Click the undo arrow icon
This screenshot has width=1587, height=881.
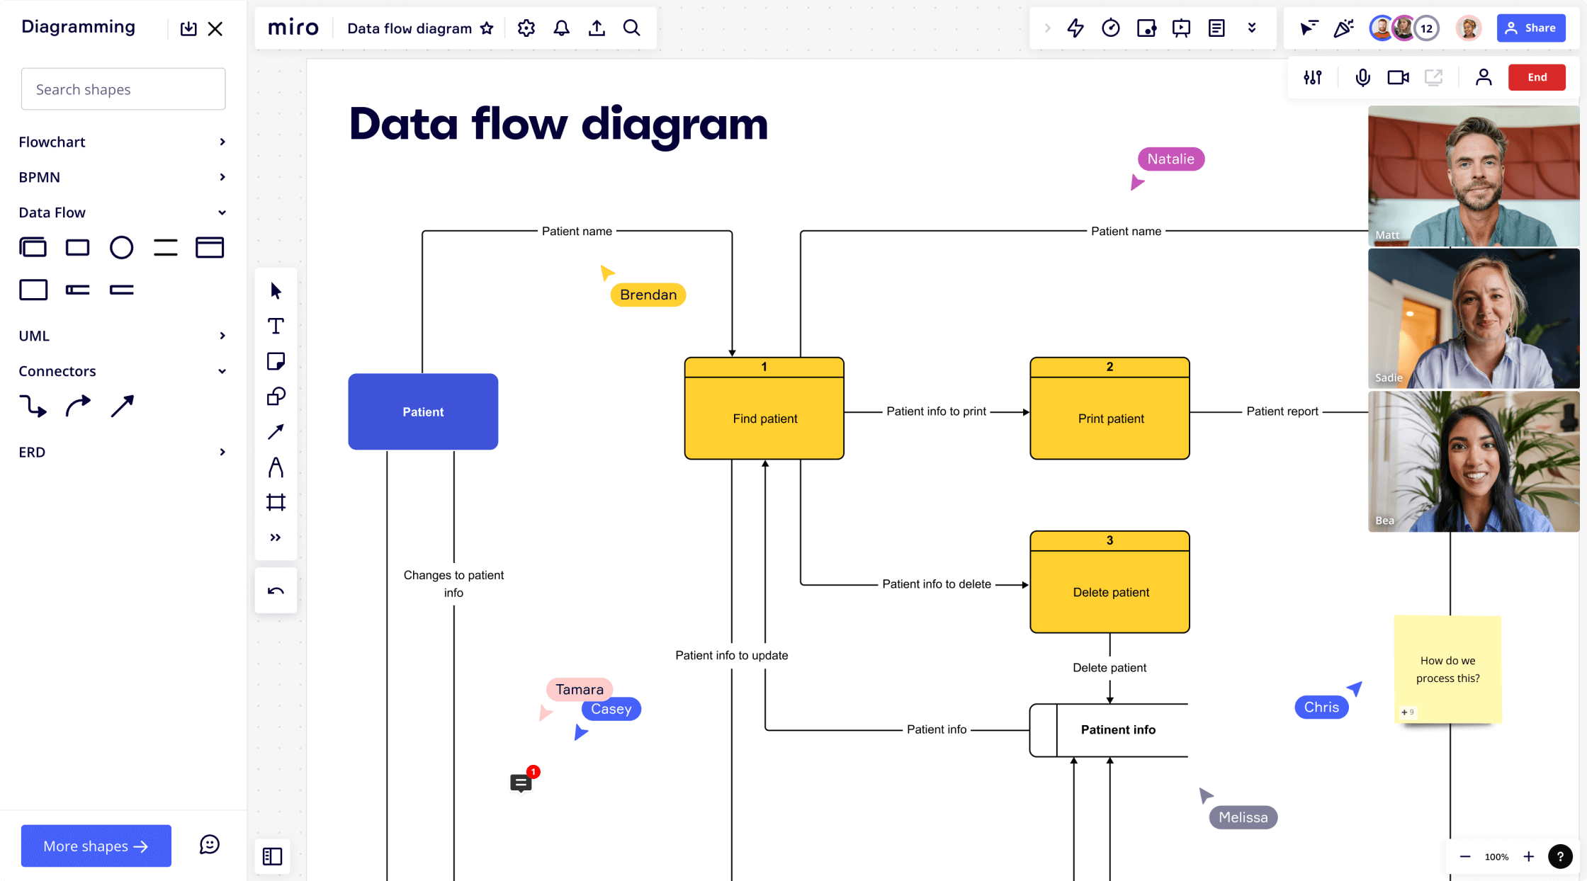(276, 591)
